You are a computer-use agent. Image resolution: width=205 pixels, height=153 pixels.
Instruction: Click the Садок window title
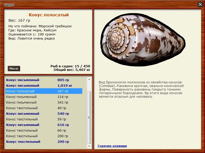point(9,5)
